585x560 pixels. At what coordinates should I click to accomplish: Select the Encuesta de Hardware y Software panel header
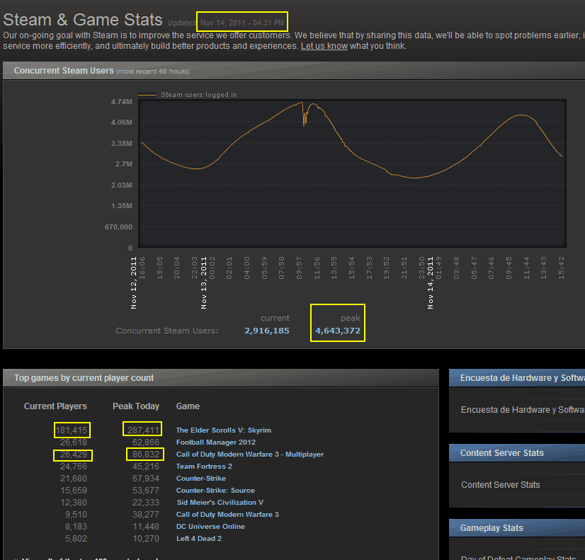[517, 378]
